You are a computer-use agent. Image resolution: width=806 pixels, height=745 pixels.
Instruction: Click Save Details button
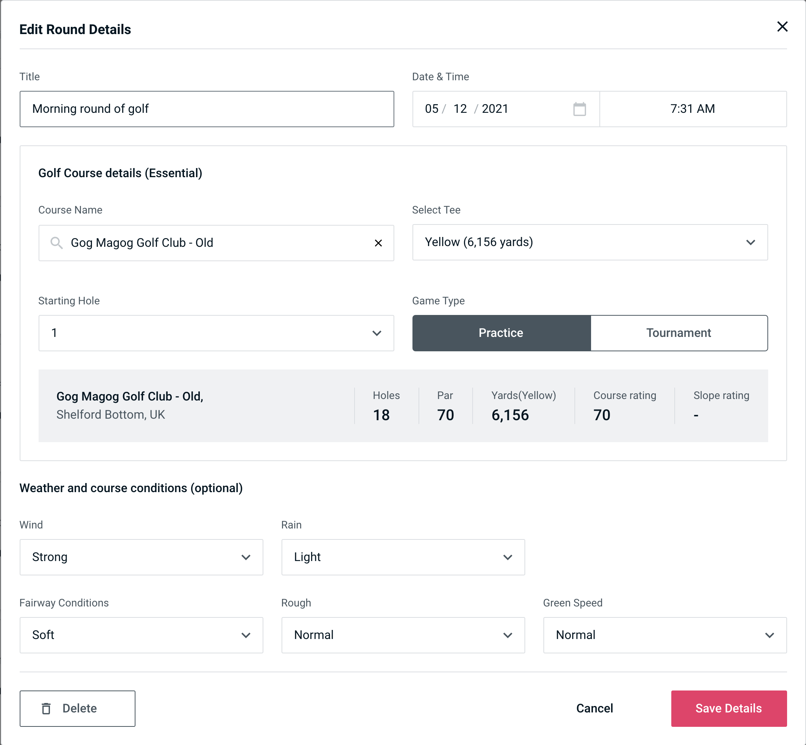(x=728, y=709)
